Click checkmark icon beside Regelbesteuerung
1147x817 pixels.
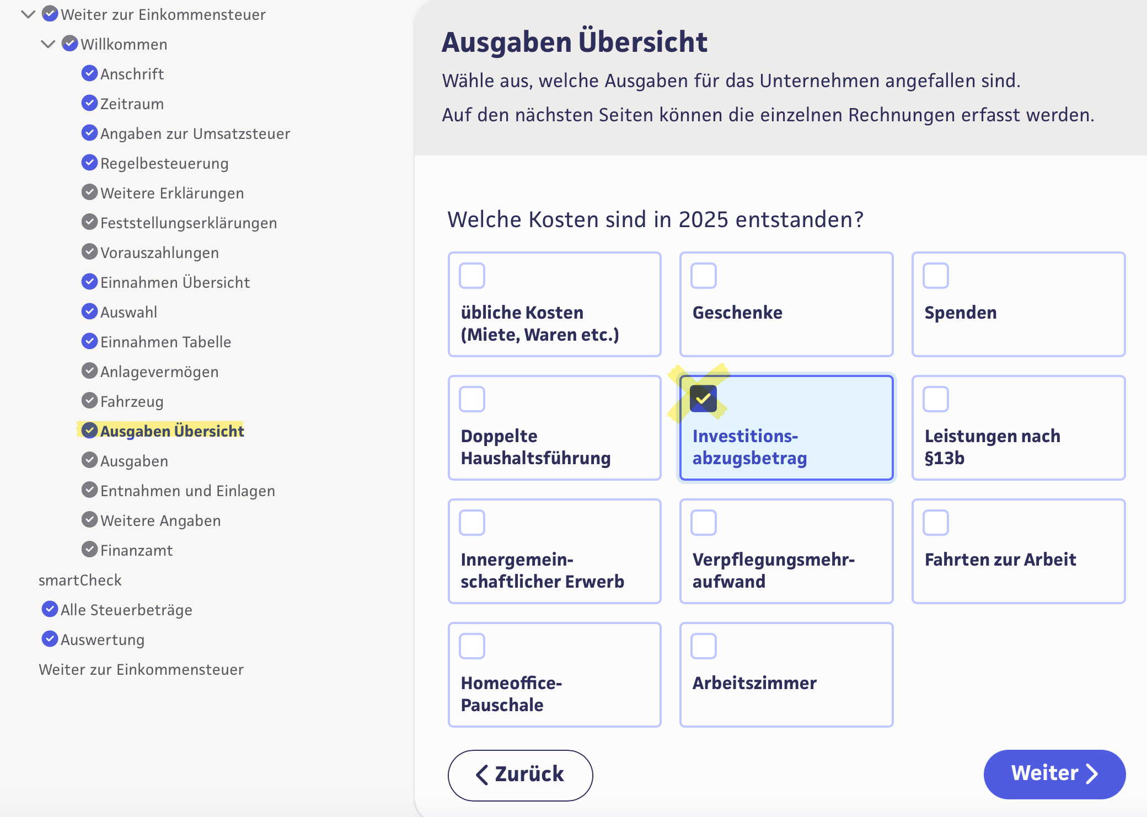click(89, 163)
